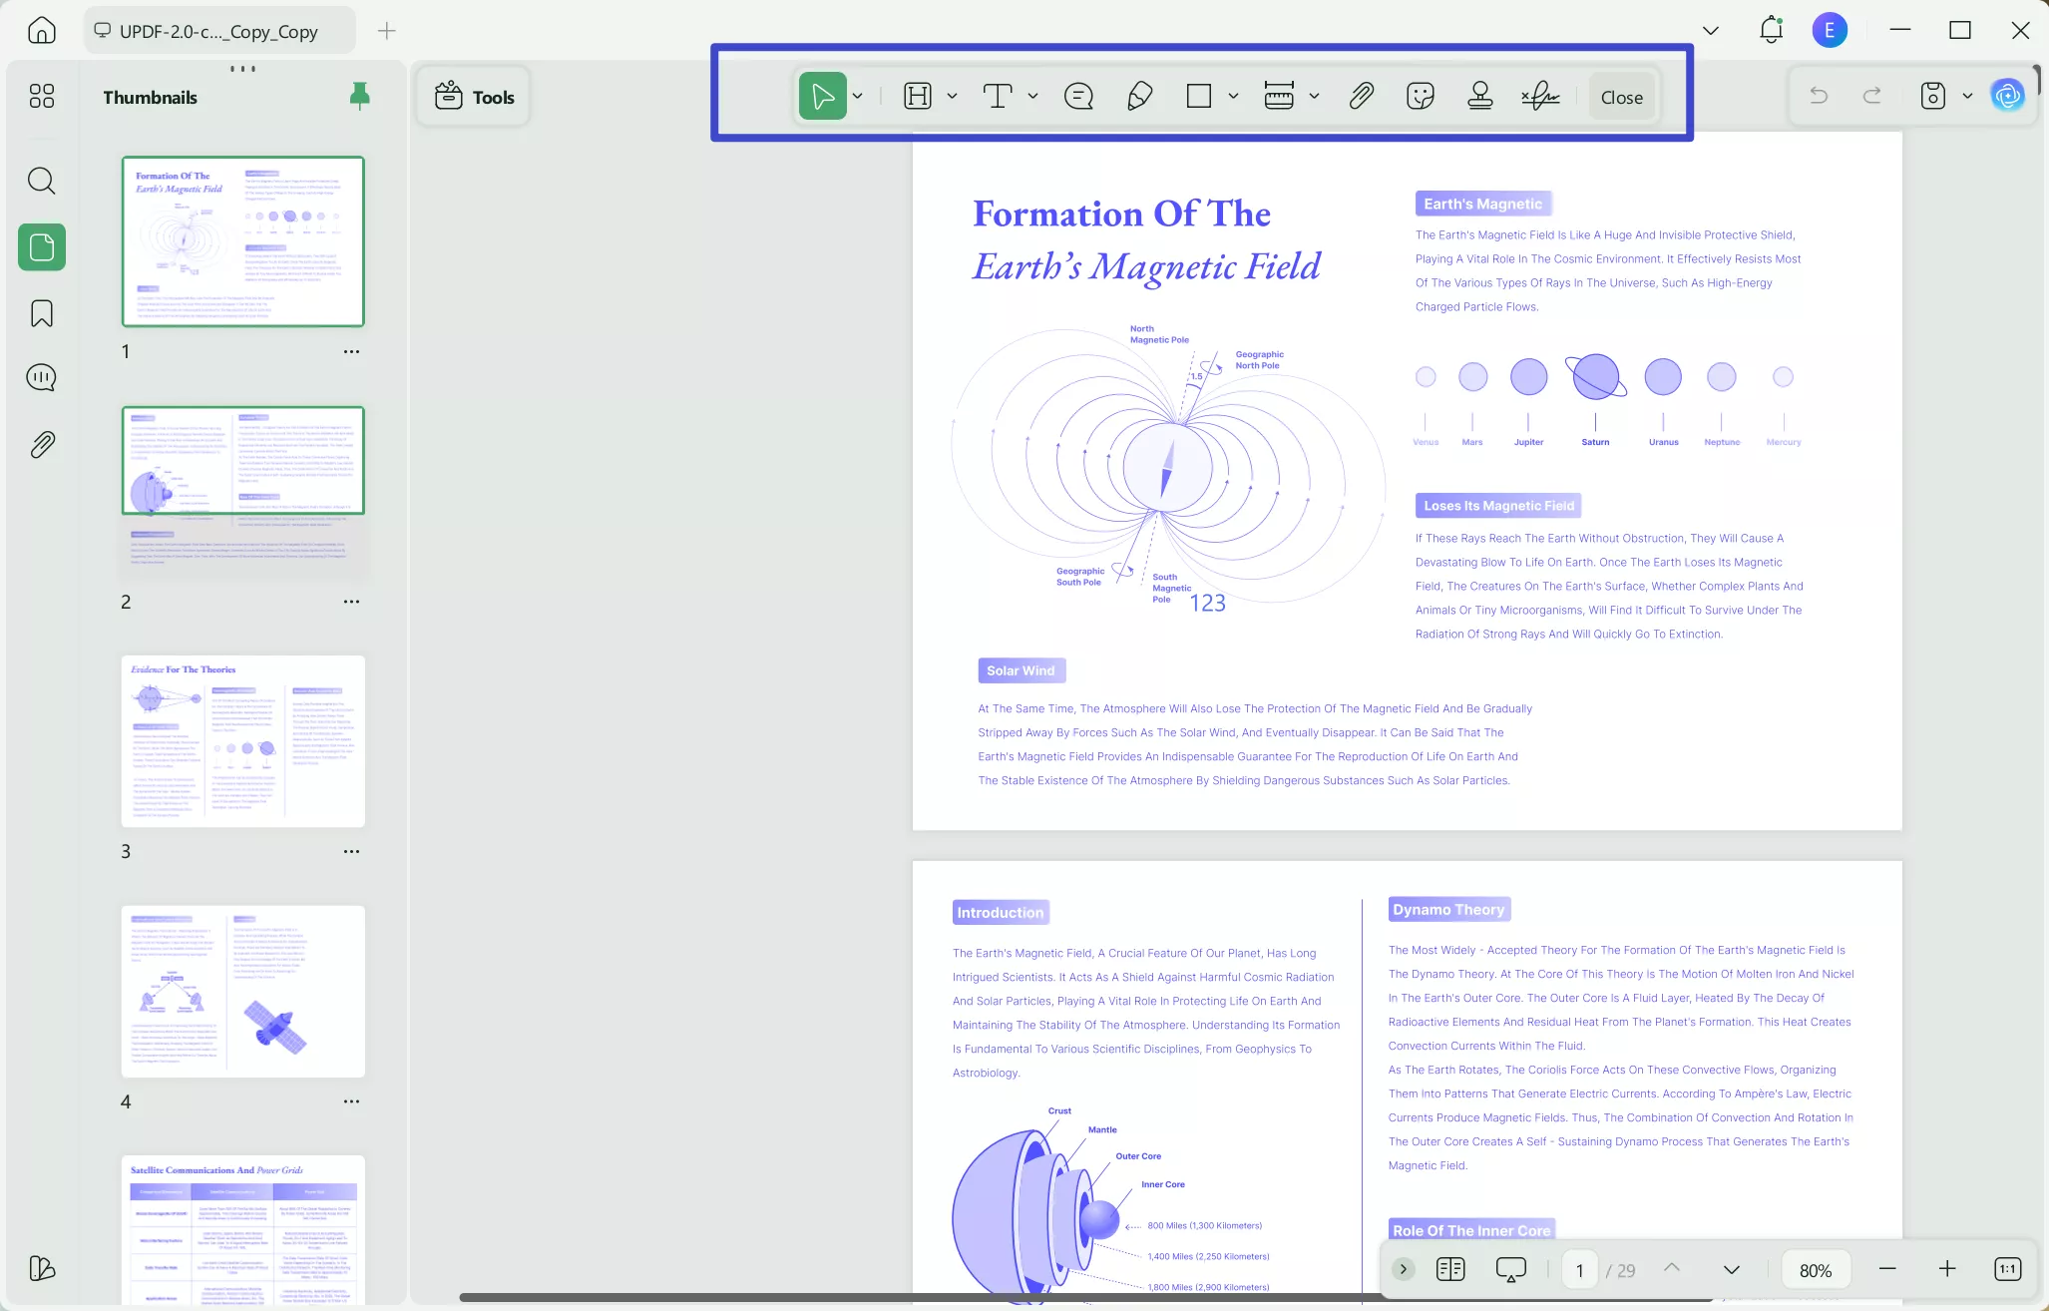Screen dimensions: 2049x1311
Task: Select the Signature tool
Action: (1539, 96)
